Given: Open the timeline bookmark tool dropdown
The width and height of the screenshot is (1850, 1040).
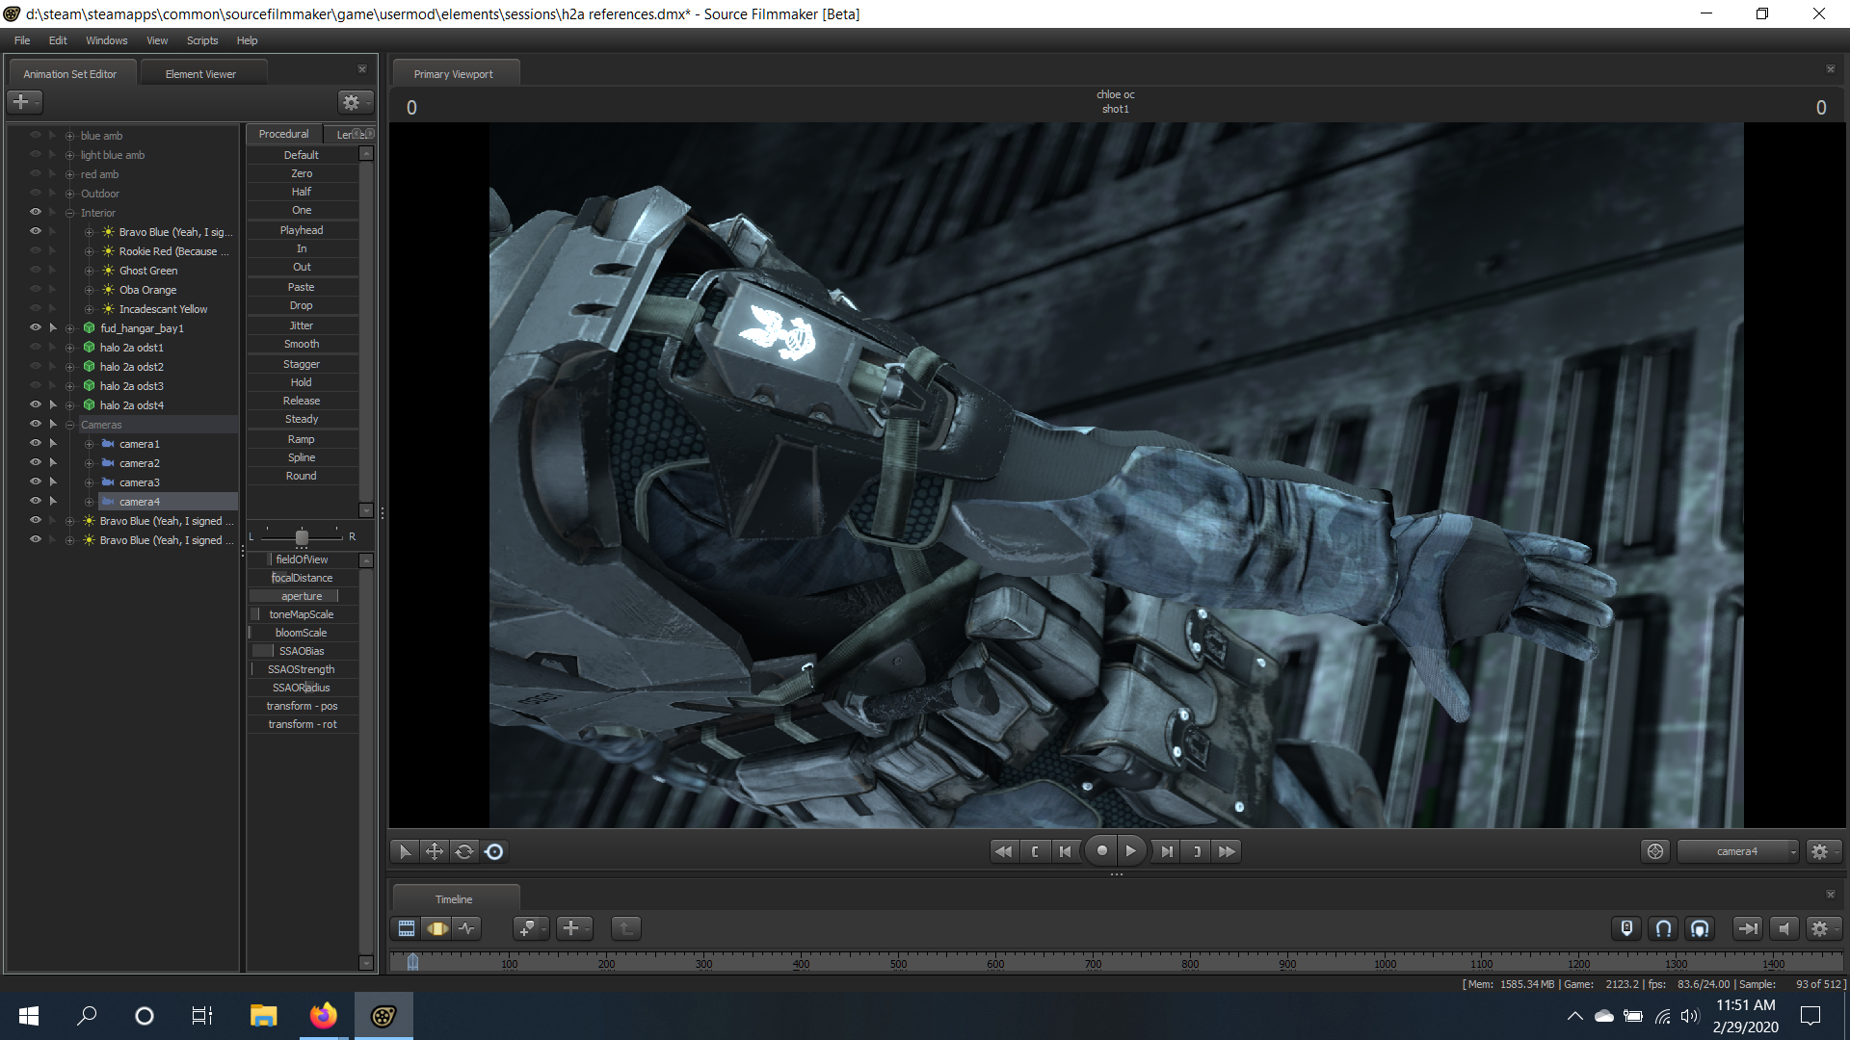Looking at the screenshot, I should coord(531,928).
